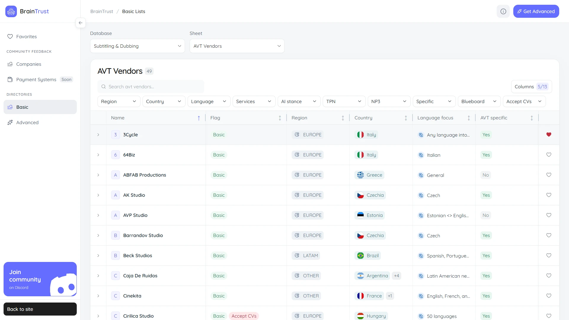Click the BrainTrust breadcrumb link

tap(102, 11)
